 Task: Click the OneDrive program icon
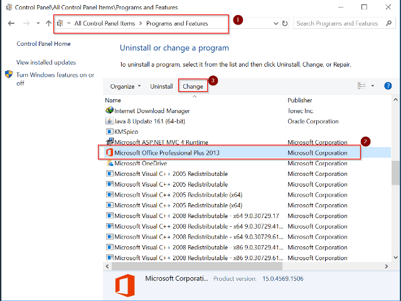tap(110, 163)
